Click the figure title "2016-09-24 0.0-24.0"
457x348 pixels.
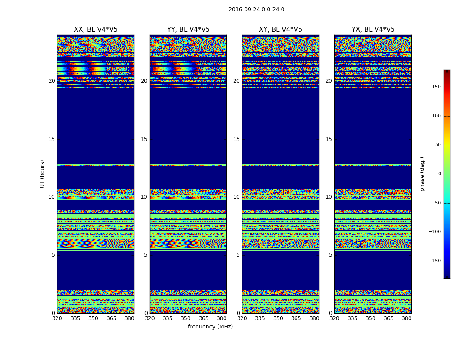(x=256, y=10)
